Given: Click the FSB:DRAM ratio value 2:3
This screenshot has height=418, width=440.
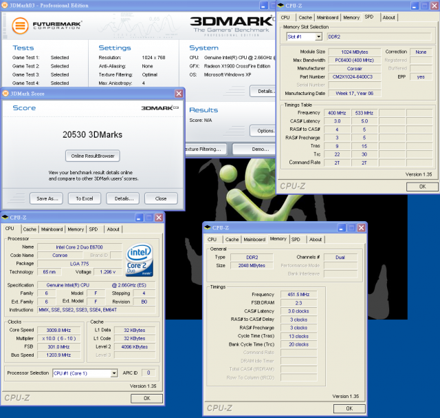Looking at the screenshot, I should click(x=298, y=303).
